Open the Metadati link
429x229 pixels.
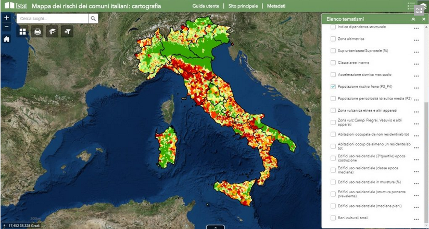(276, 6)
